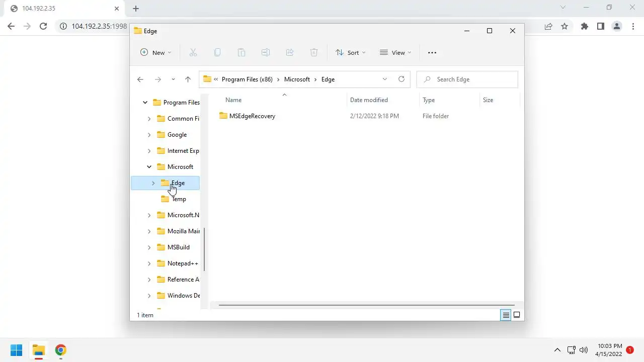Select the 104.192.2.35 browser tab

(x=64, y=9)
